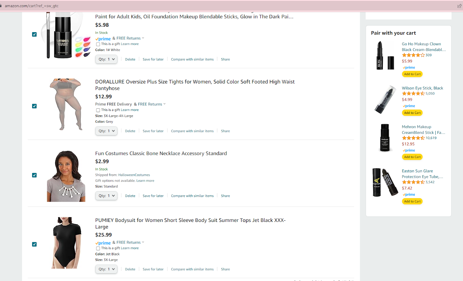Screen dimensions: 463x281
Task: Click the Prime logo under the PUMIEY Bodysuit
Action: [103, 243]
